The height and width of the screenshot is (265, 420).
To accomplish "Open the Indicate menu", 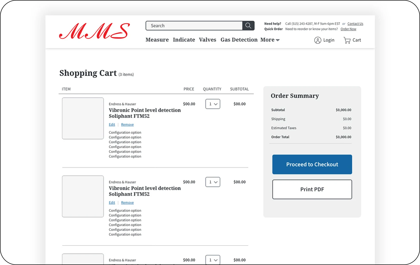I will point(184,40).
